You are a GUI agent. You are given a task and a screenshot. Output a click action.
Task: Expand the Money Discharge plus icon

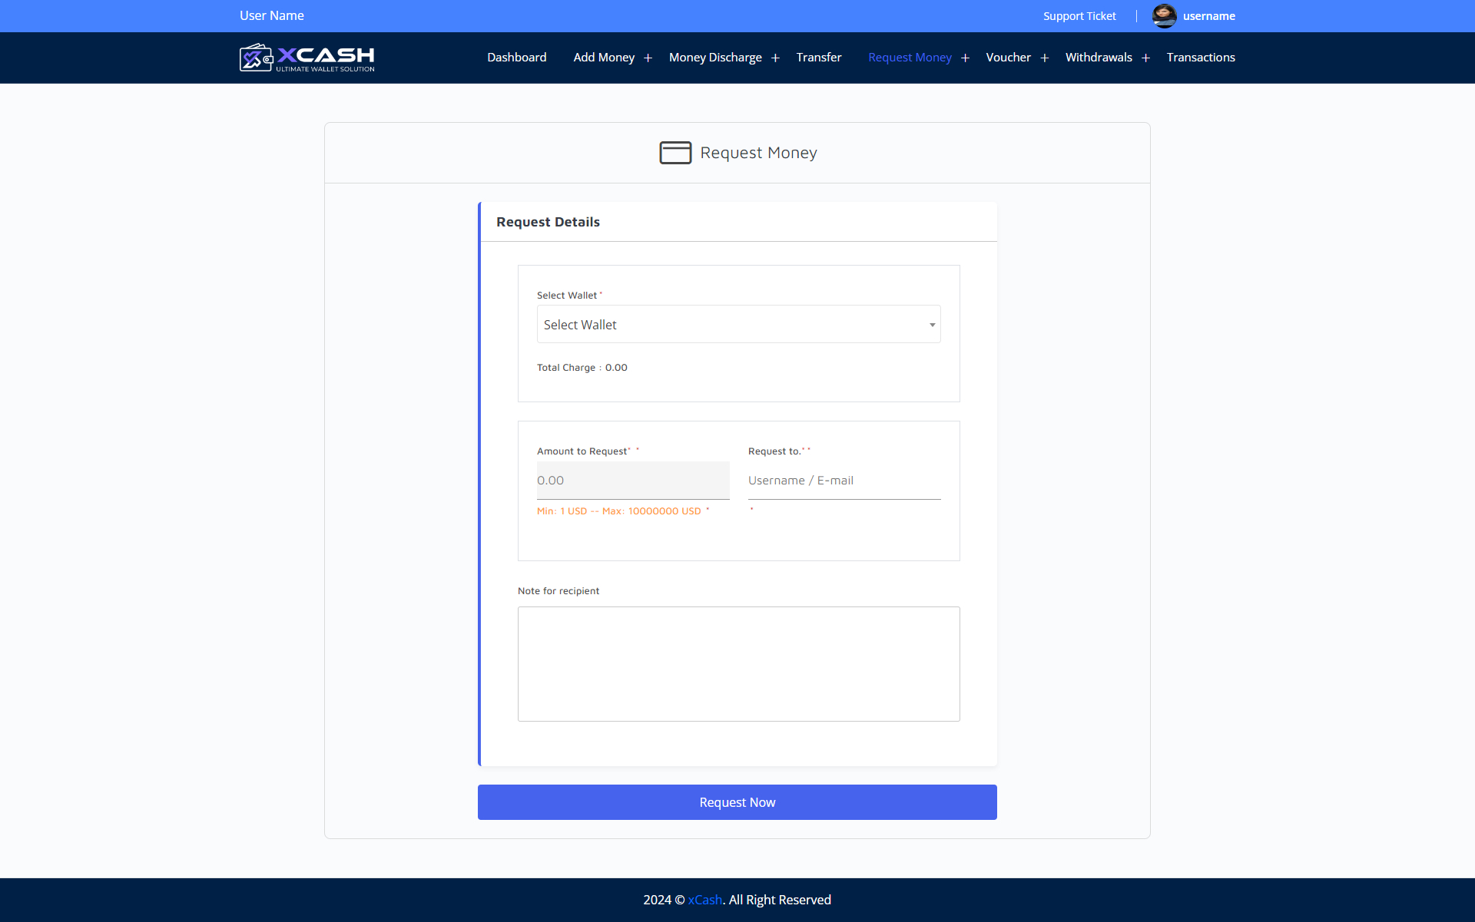point(775,58)
